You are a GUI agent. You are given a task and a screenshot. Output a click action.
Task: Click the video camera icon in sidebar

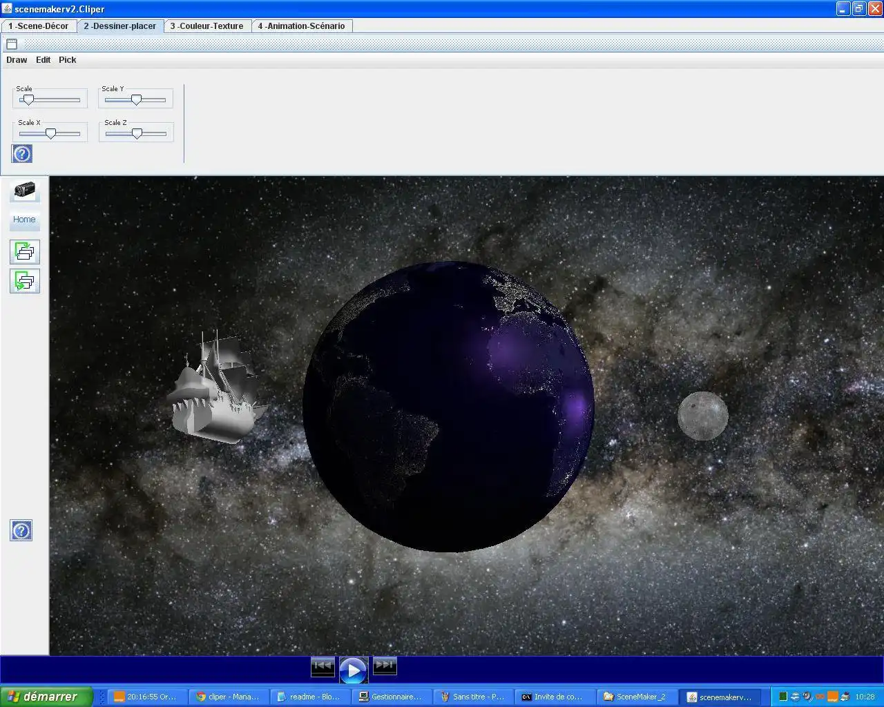[24, 190]
